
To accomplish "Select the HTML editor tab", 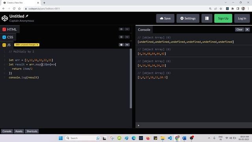I will tap(9, 29).
